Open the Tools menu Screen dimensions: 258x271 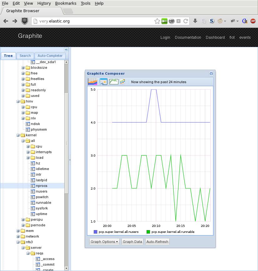click(86, 3)
